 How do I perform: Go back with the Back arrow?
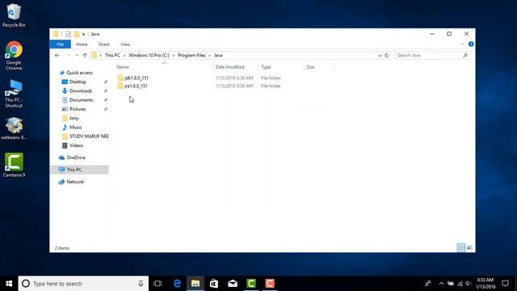coord(57,56)
